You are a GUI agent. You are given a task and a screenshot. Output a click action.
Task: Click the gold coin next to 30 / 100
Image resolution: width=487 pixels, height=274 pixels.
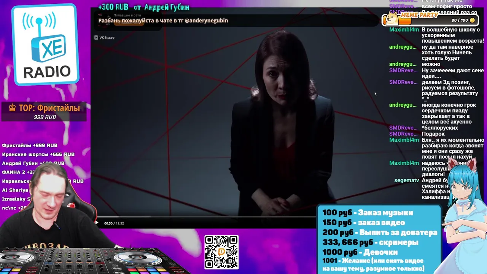click(472, 20)
